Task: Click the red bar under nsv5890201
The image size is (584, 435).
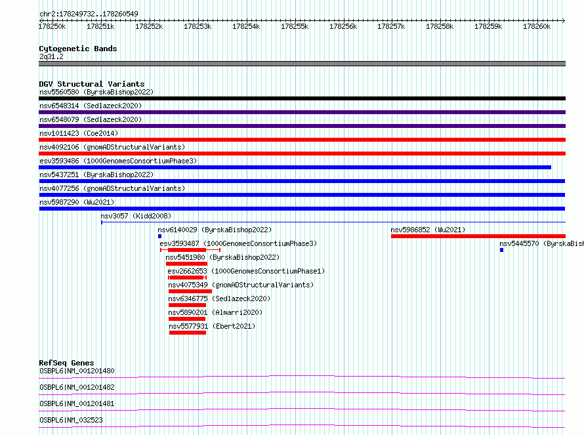Action: pos(187,319)
